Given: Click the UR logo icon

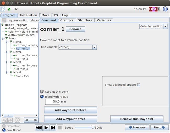Looking at the screenshot, I should tap(3, 9).
